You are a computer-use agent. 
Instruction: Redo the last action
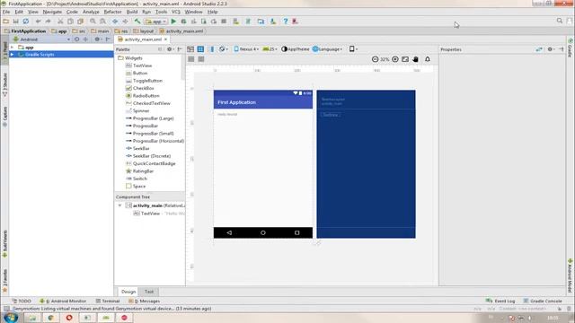pos(48,22)
